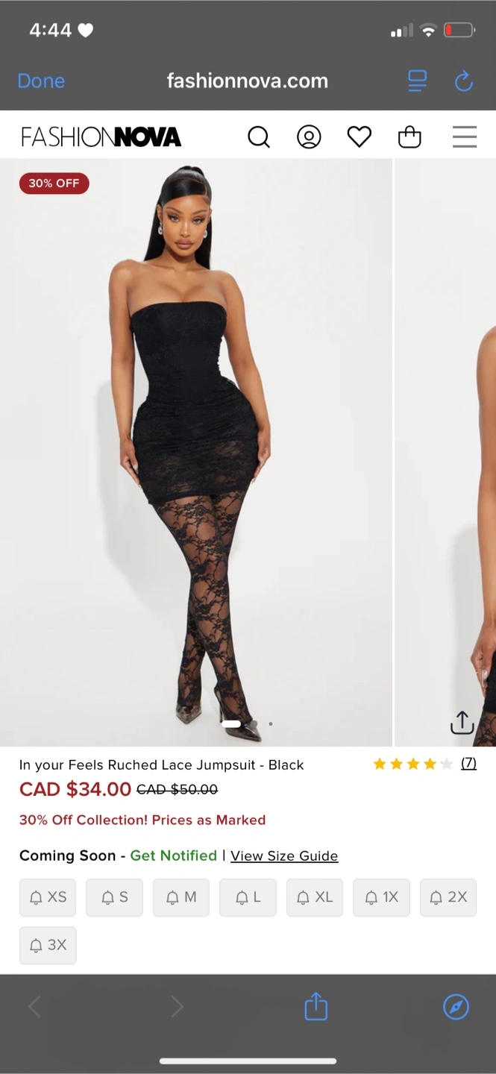Viewport: 496px width, 1074px height.
Task: Select size M notify option
Action: (x=181, y=897)
